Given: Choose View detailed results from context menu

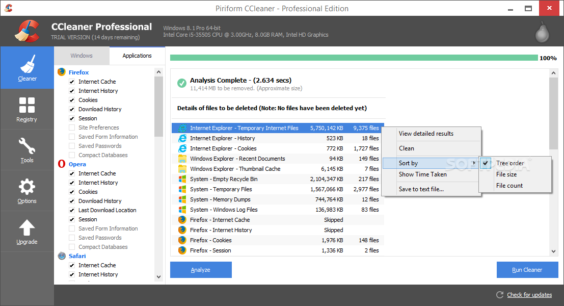Looking at the screenshot, I should (x=426, y=134).
